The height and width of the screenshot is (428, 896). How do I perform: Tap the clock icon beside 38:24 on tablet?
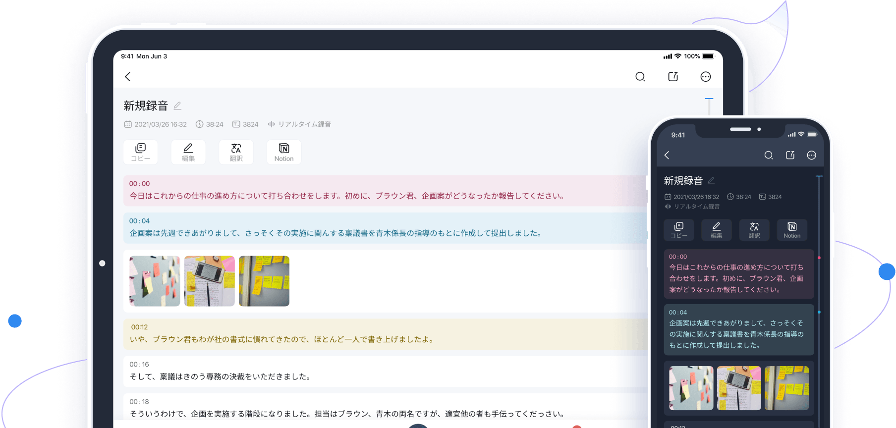click(x=199, y=124)
